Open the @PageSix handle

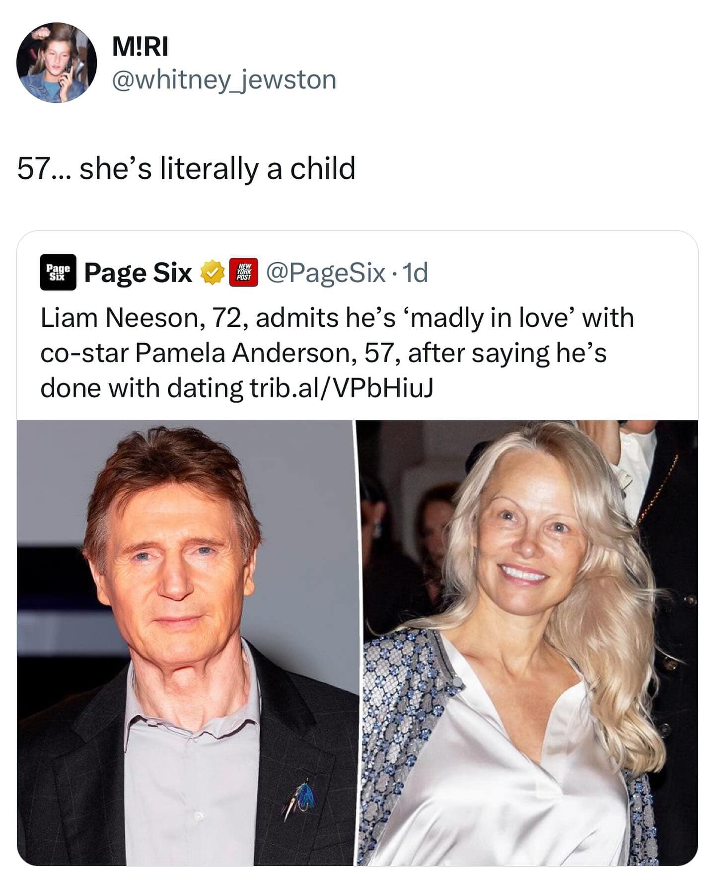click(326, 273)
